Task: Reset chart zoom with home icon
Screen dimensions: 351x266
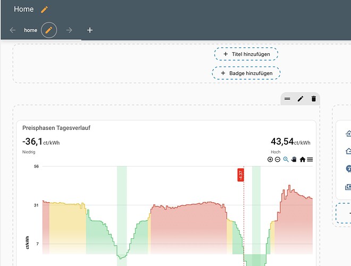Action: tap(303, 160)
